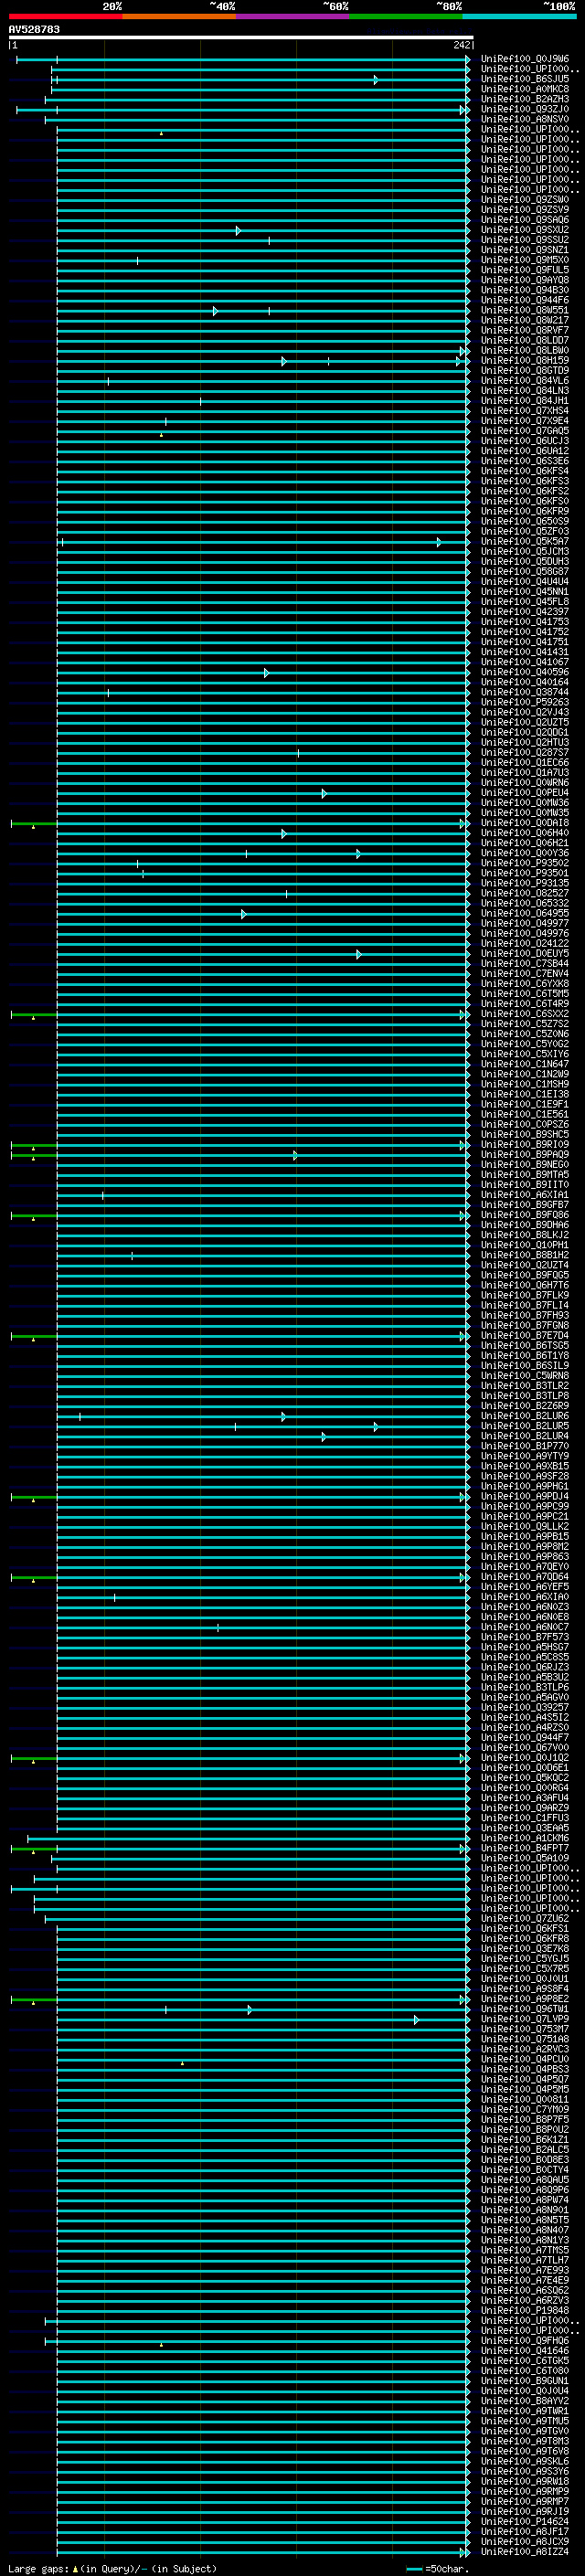585x2576 pixels.
Task: Click the Large gaps legend text
Action: 112,2568
